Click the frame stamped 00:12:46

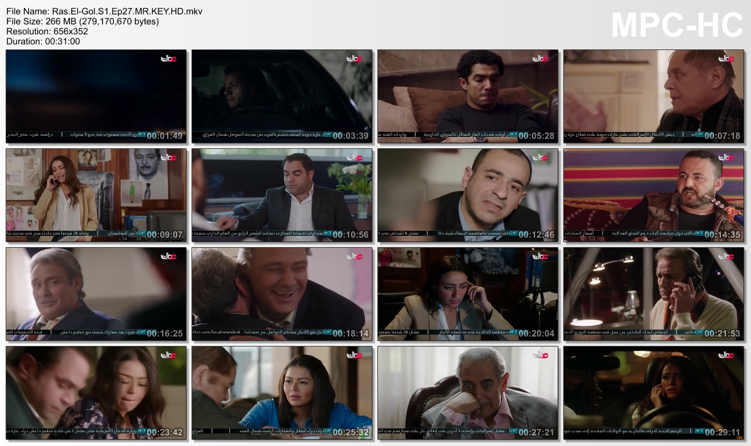467,195
